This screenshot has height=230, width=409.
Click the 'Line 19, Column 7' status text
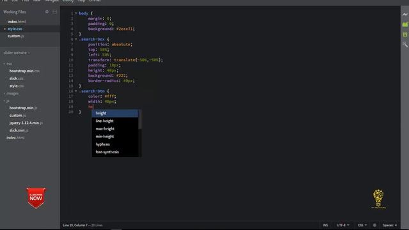click(x=75, y=225)
